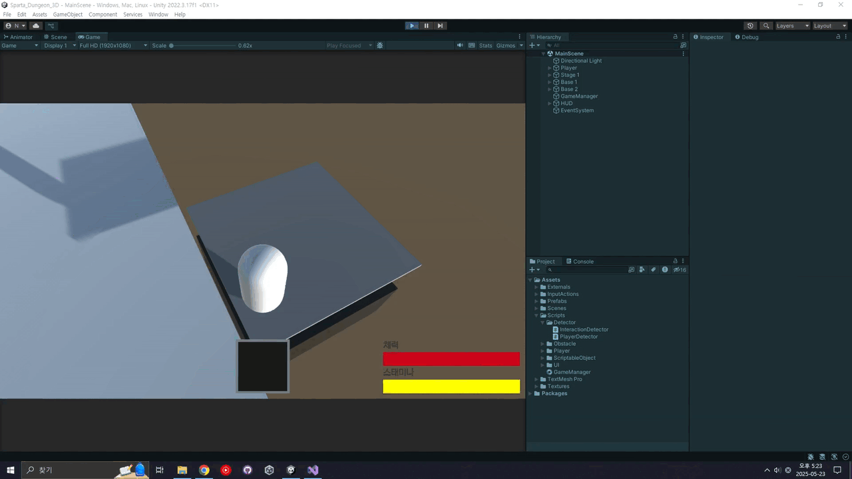This screenshot has width=852, height=479.
Task: Expand Stage 1 in Hierarchy
Action: click(550, 75)
